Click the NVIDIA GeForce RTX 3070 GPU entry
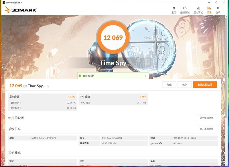 [45, 138]
